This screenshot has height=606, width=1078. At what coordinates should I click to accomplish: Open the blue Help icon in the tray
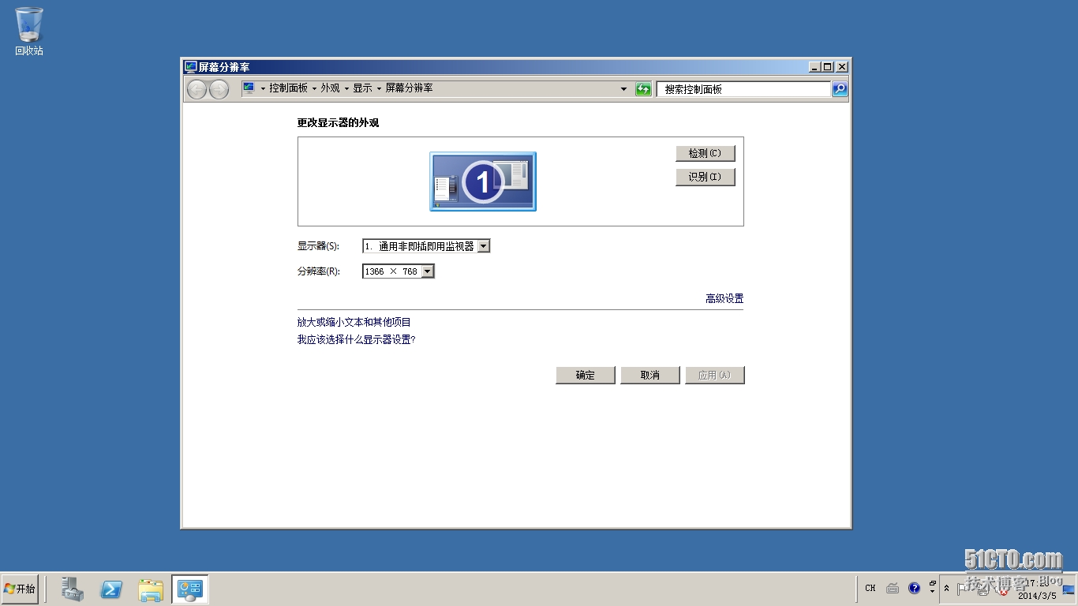pos(914,588)
